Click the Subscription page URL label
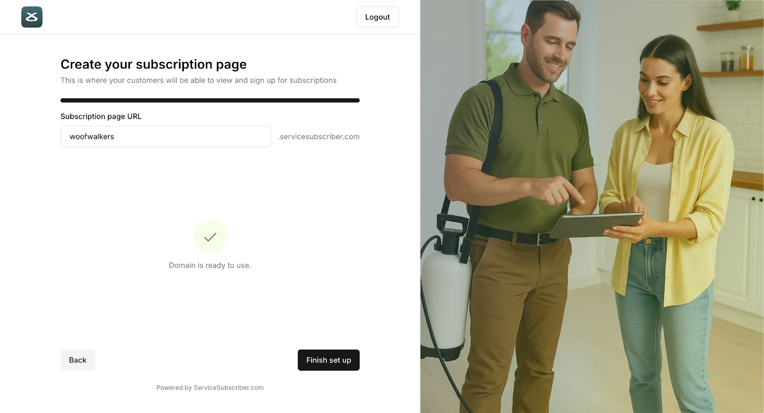The width and height of the screenshot is (764, 413). click(x=101, y=116)
